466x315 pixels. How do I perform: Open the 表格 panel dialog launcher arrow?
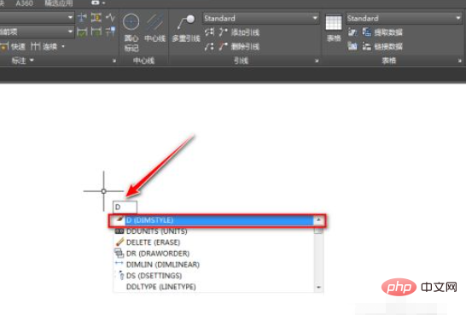[x=460, y=61]
